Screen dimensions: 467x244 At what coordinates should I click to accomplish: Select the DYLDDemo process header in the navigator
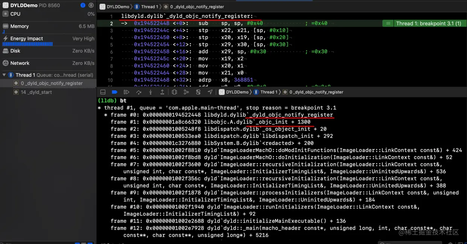click(48, 5)
